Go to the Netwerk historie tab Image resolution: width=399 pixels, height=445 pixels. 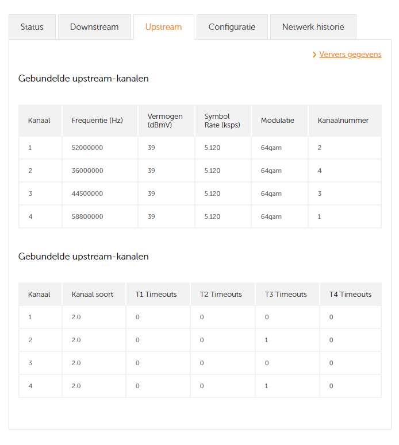point(313,27)
